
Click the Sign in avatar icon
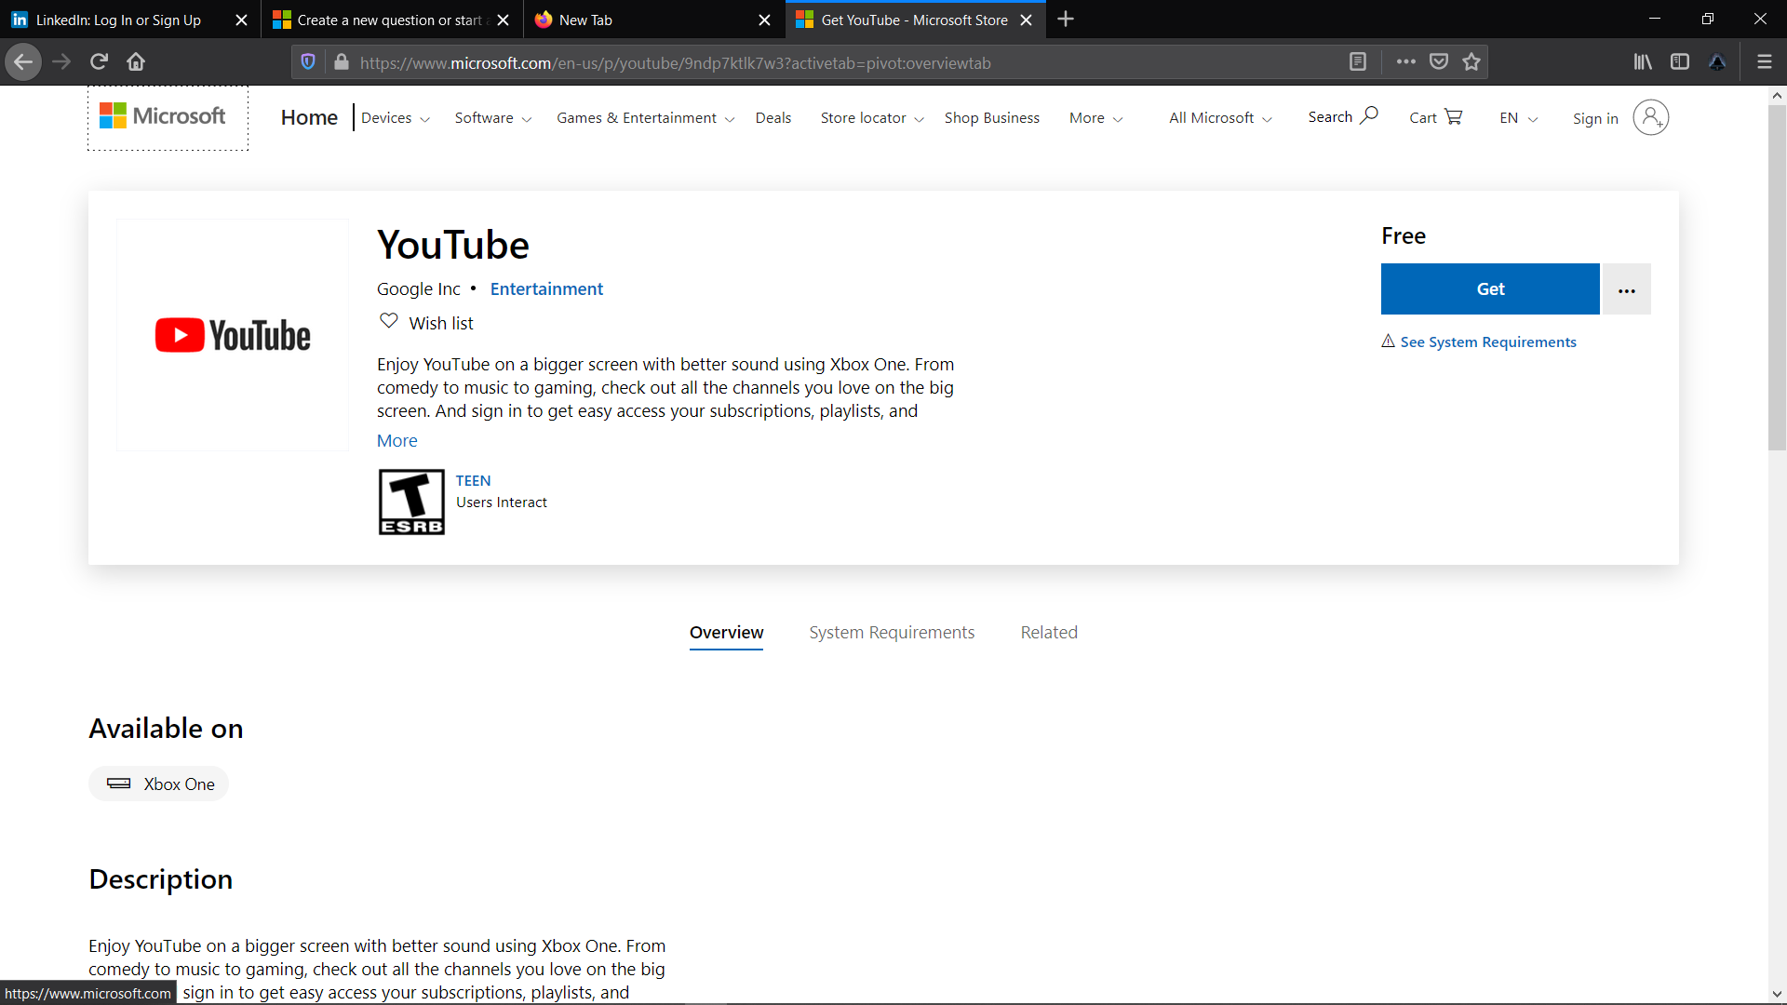click(1650, 117)
